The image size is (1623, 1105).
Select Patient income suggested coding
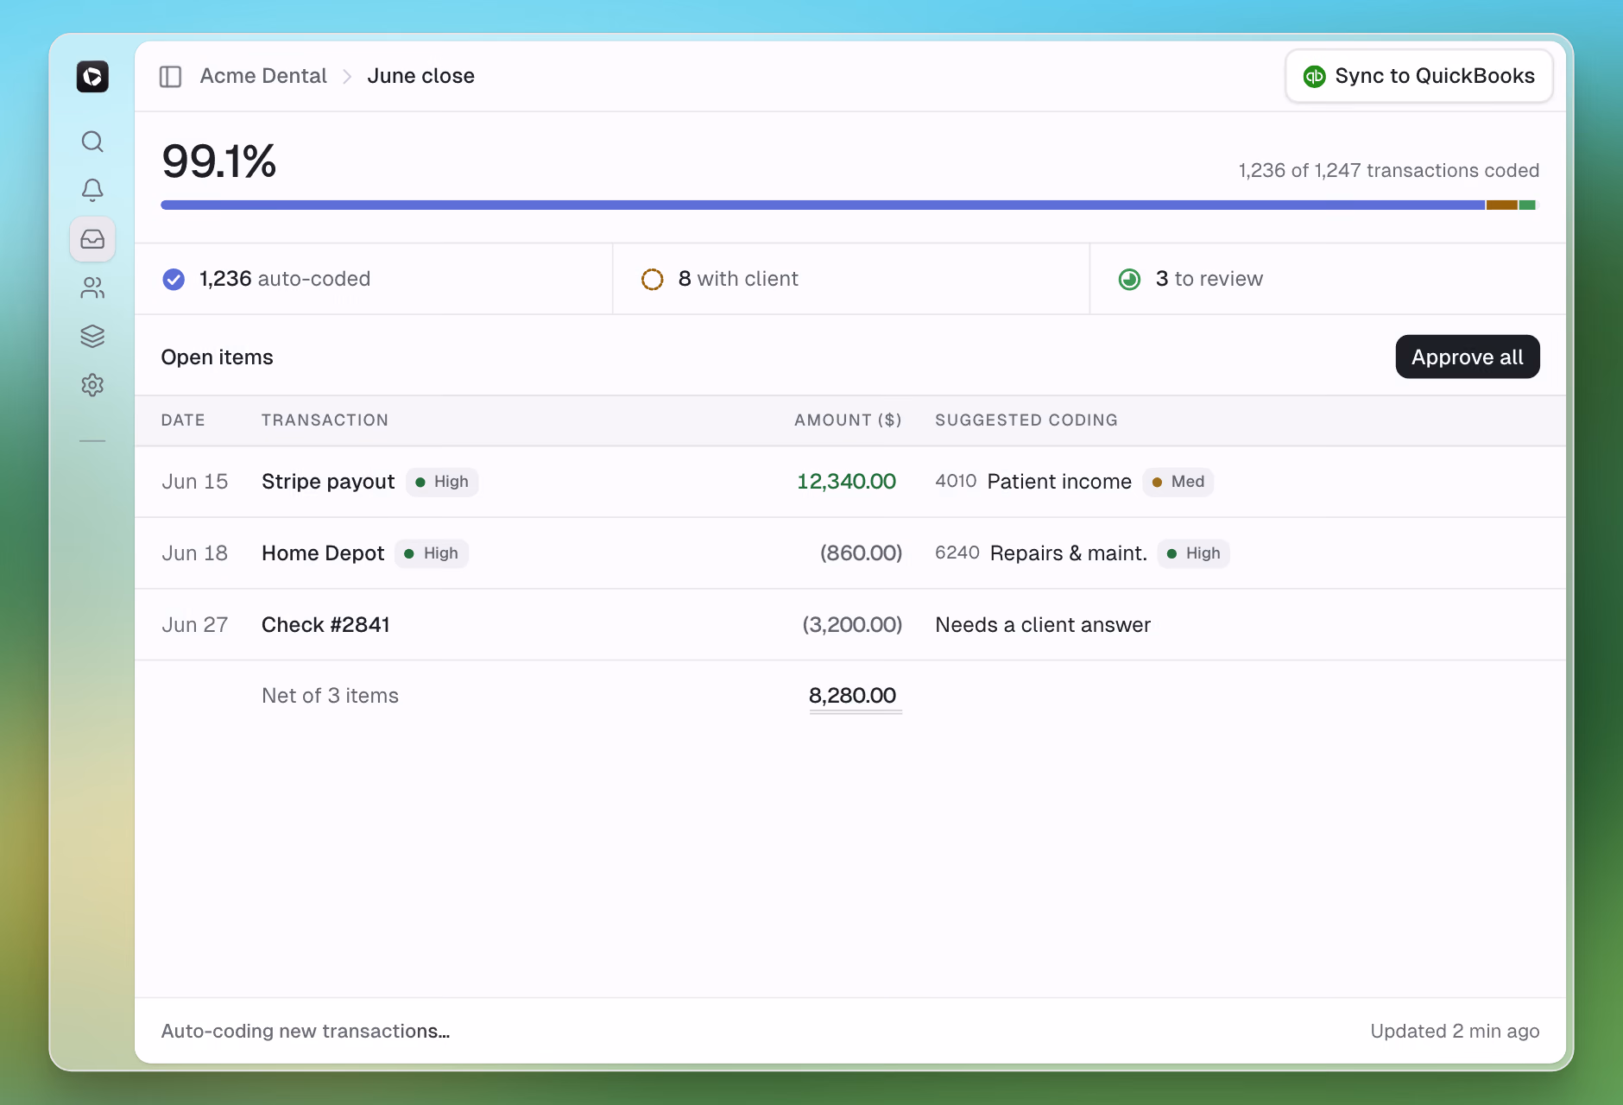(1059, 482)
